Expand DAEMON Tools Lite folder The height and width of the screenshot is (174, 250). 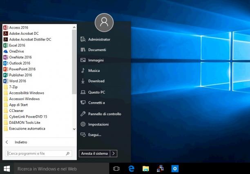point(22,123)
